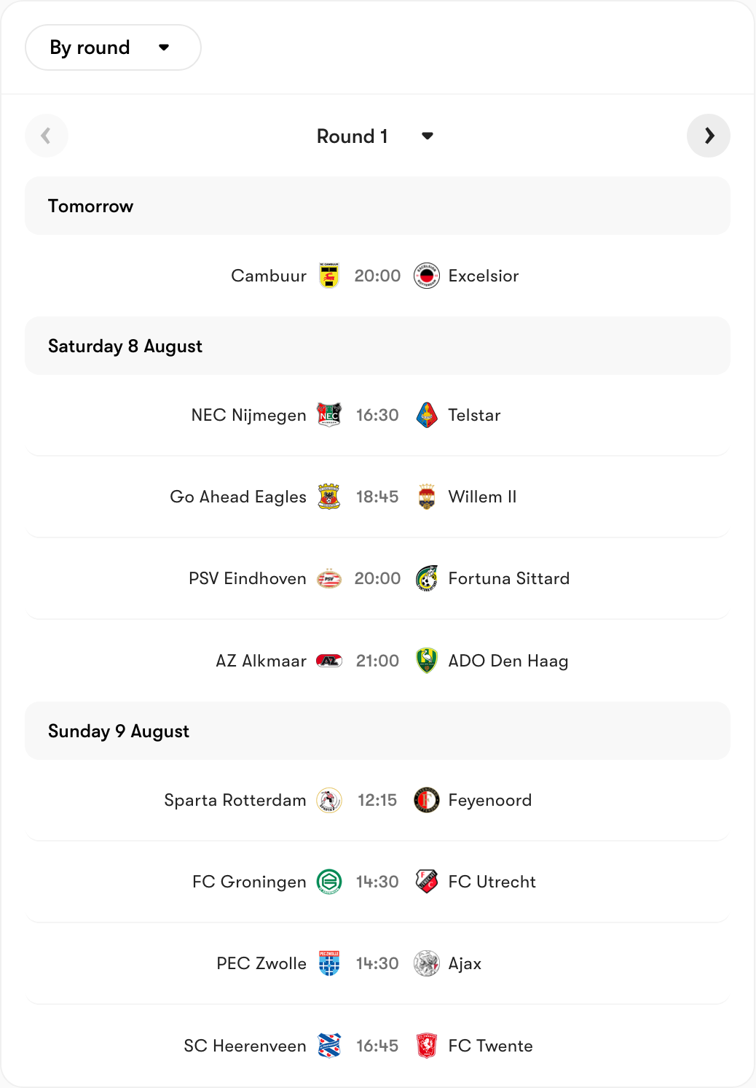Select the SC Heerenveen team name

245,1046
